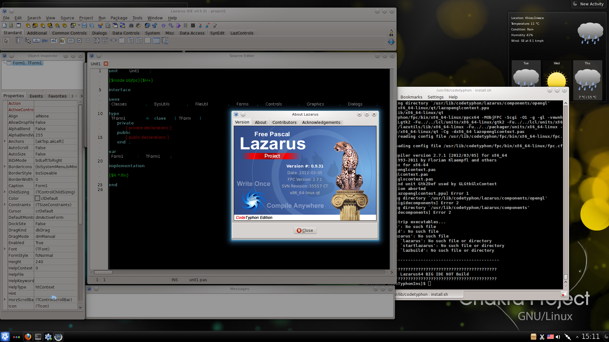The height and width of the screenshot is (342, 609).
Task: Click the Save All toolbar icon
Action: (x=92, y=25)
